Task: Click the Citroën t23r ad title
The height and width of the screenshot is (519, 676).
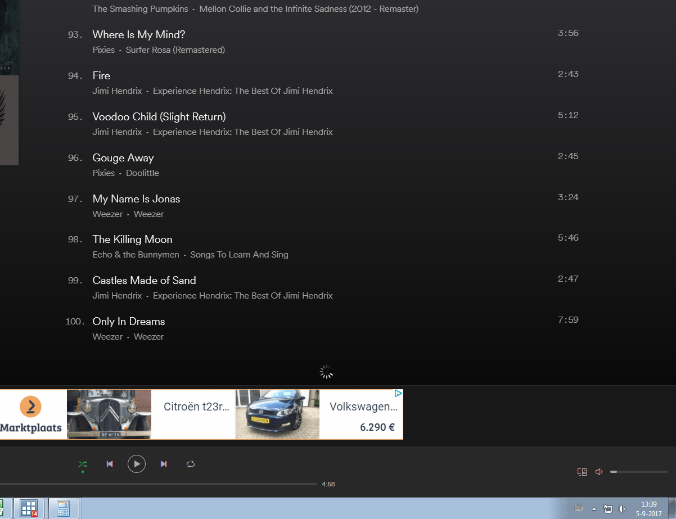Action: (x=196, y=407)
